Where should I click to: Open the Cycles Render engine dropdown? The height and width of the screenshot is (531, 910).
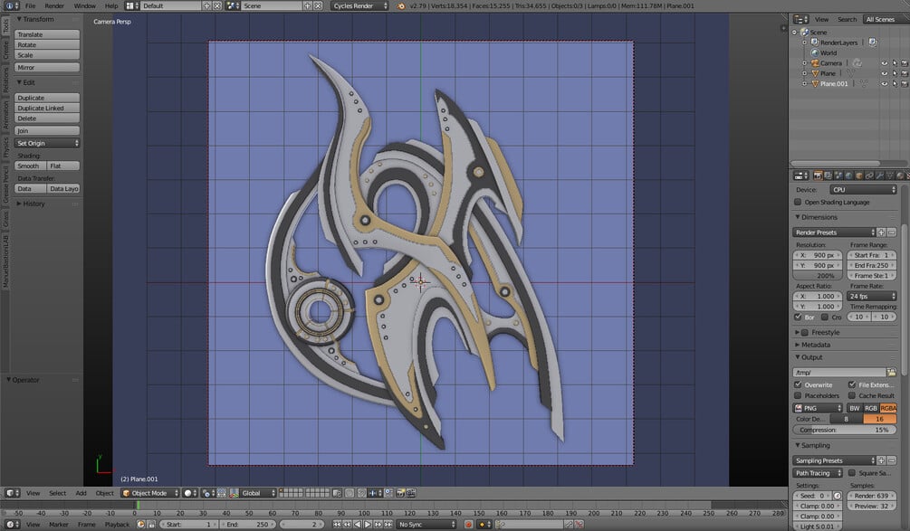point(359,5)
